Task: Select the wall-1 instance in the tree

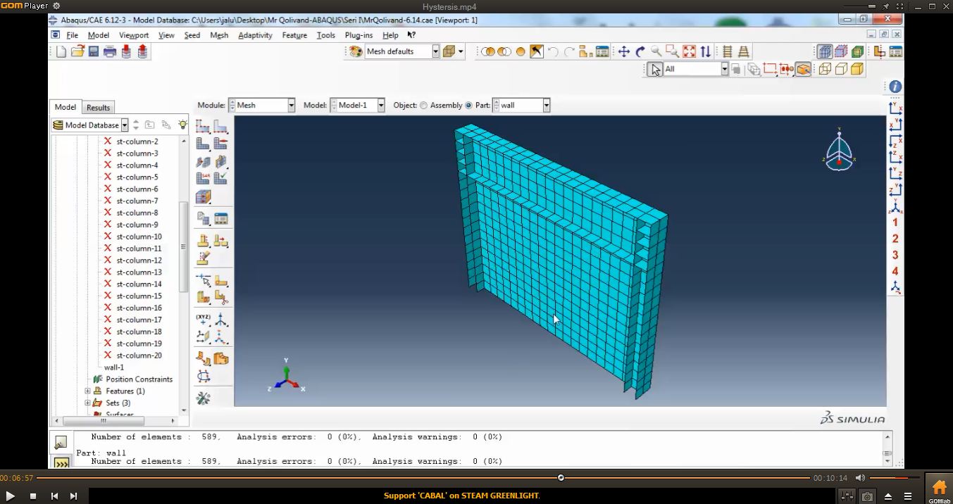Action: click(114, 367)
